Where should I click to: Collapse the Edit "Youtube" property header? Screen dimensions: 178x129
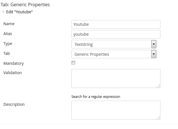point(19,12)
